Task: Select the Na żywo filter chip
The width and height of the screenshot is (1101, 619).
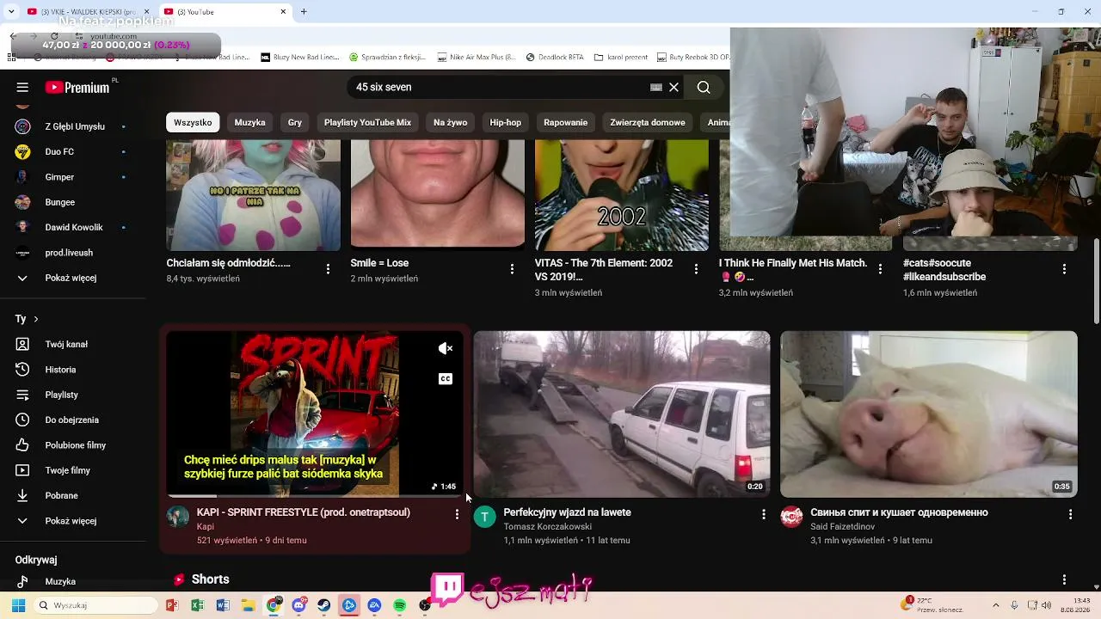Action: tap(451, 122)
